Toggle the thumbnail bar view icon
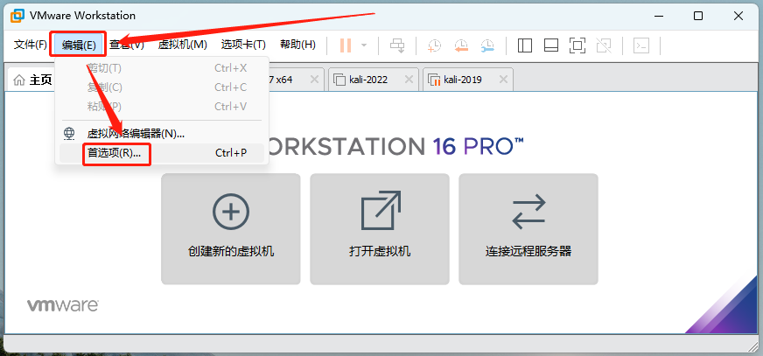The height and width of the screenshot is (356, 763). [x=551, y=45]
